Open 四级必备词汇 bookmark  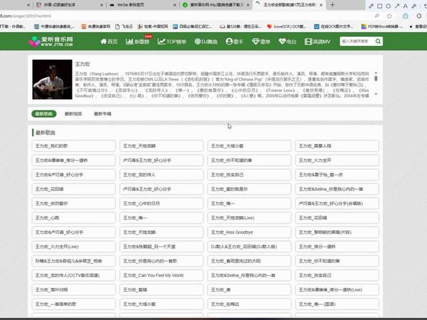193,26
